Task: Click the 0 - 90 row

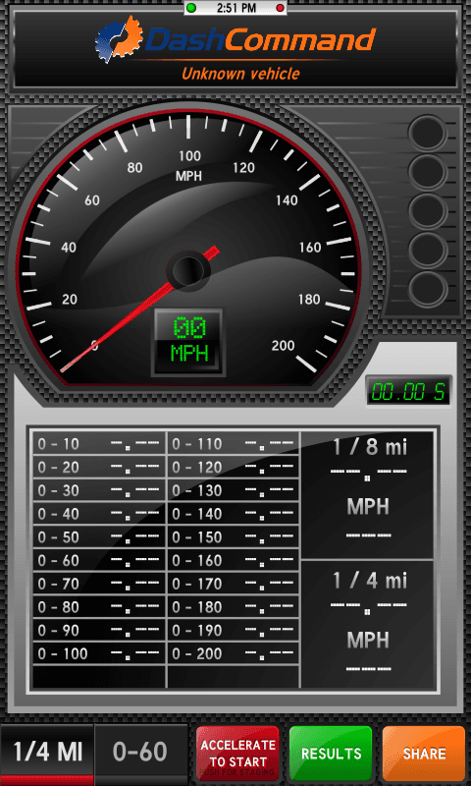Action: click(x=98, y=630)
